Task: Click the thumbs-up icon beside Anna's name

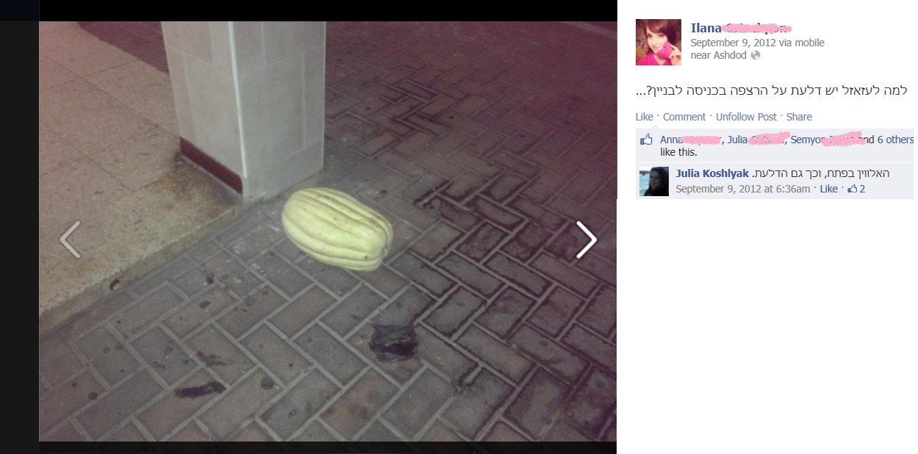Action: point(646,140)
